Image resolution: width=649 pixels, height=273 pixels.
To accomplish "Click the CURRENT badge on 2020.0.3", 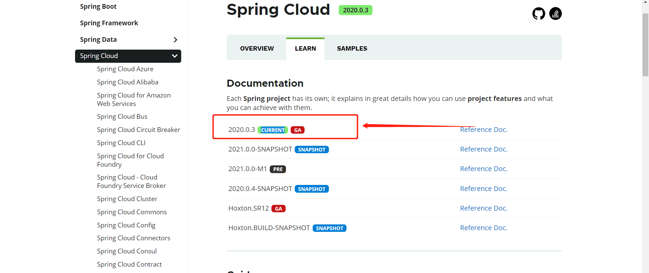I will coord(273,130).
